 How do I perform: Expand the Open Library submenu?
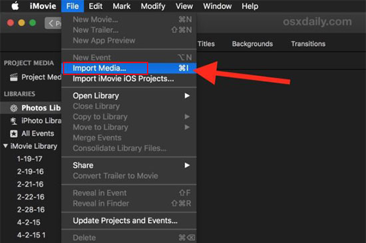tap(129, 96)
